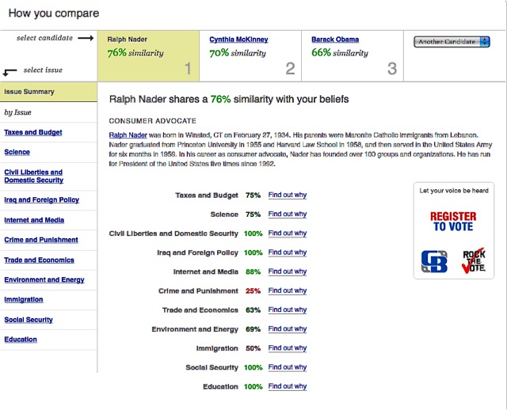Open Crime and Punishment sidebar link

click(41, 240)
